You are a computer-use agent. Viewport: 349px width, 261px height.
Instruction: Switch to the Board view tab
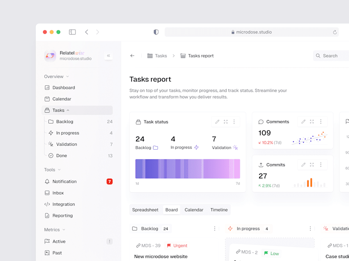click(x=171, y=210)
